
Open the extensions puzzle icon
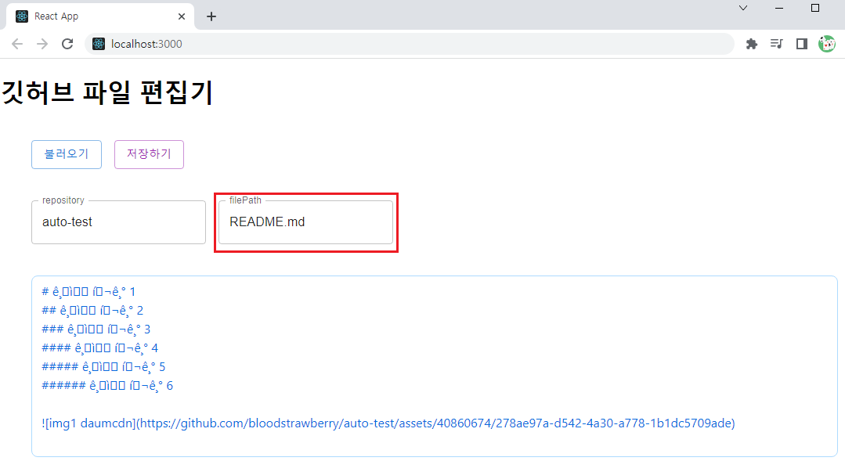click(751, 44)
